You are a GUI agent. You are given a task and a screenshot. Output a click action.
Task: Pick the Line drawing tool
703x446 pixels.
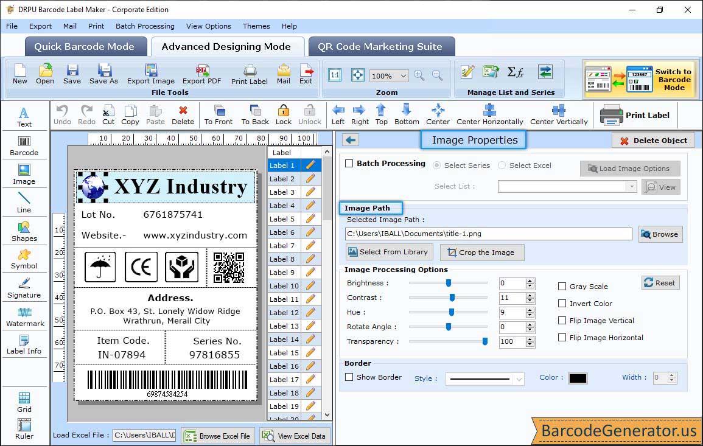tap(24, 203)
